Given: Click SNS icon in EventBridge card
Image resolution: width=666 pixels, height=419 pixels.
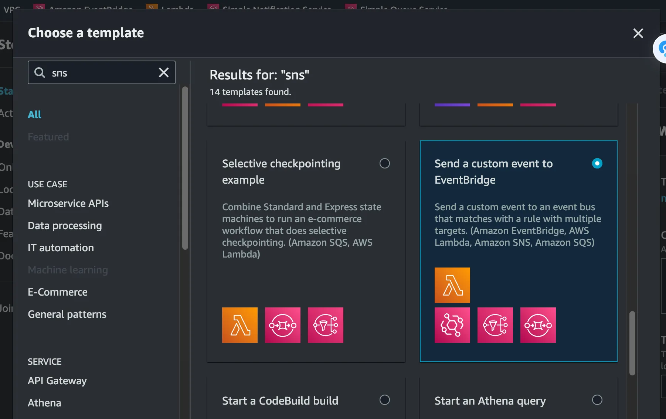Looking at the screenshot, I should click(x=495, y=325).
